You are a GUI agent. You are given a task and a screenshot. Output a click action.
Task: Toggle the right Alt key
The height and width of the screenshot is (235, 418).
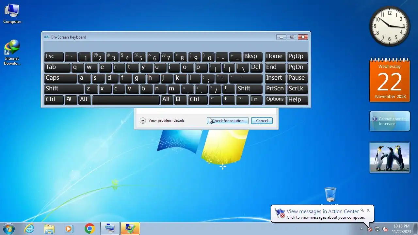(167, 100)
